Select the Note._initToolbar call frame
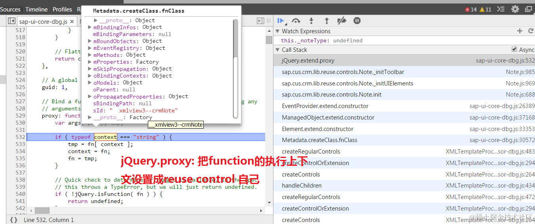This screenshot has width=535, height=224. click(404, 72)
